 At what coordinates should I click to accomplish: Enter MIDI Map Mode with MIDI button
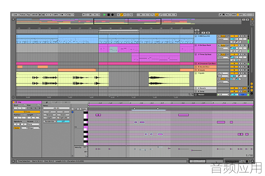(234, 15)
